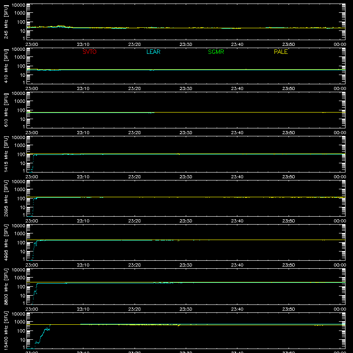Select the 1415 MHz [SFU] axis title
This screenshot has width=353, height=353.
[x=6, y=154]
